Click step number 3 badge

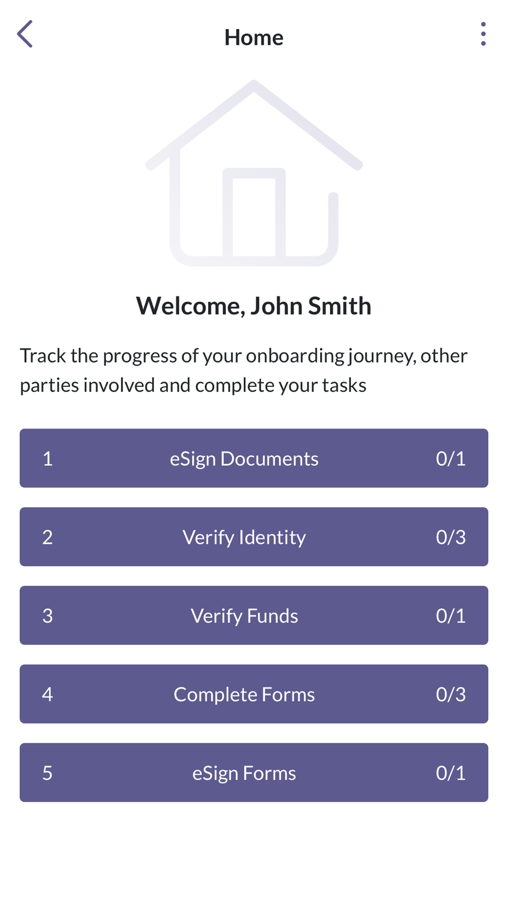47,616
